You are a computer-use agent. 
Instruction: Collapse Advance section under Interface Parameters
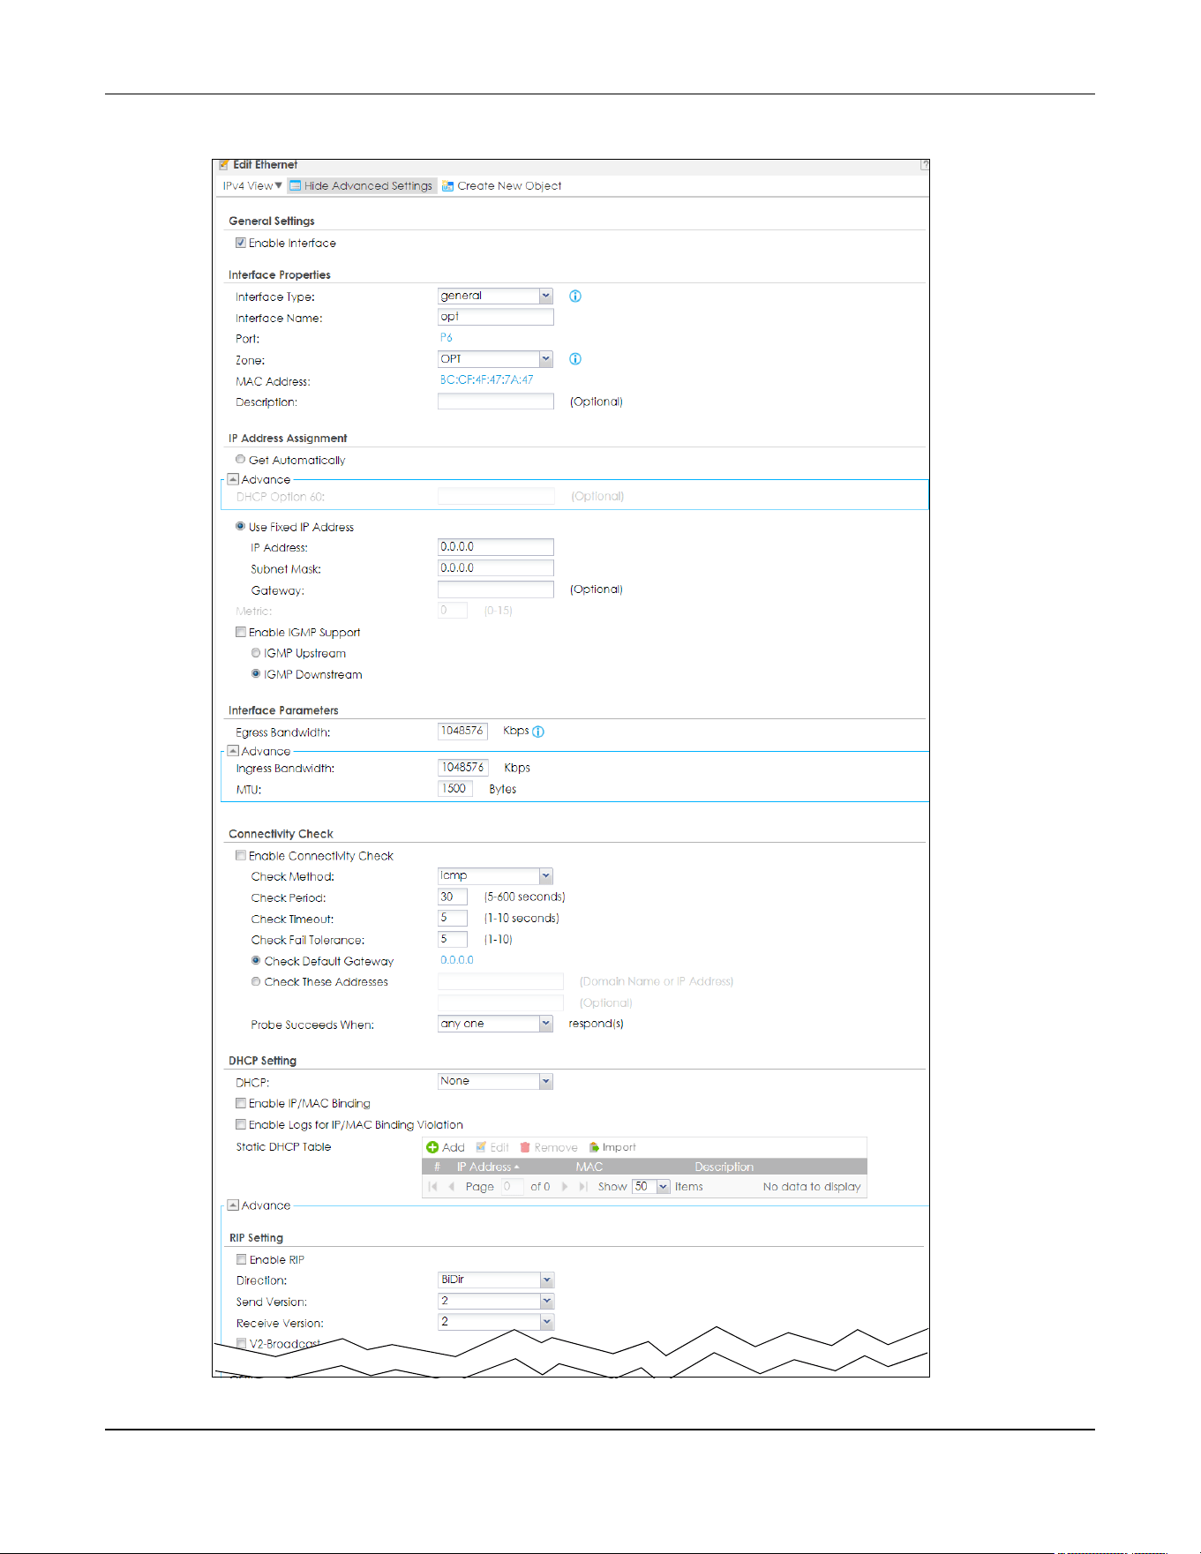tap(233, 751)
